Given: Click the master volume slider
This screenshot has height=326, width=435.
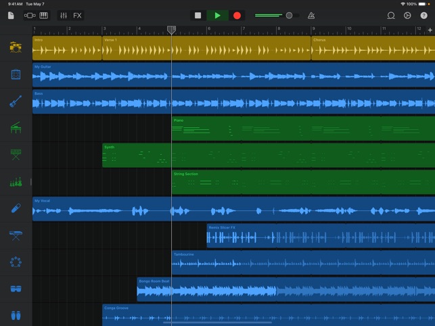Looking at the screenshot, I should click(x=277, y=16).
